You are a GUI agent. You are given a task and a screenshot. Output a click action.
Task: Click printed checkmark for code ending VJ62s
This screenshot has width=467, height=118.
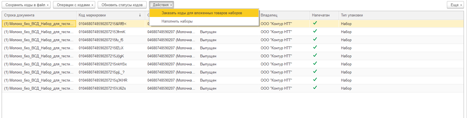point(315,88)
